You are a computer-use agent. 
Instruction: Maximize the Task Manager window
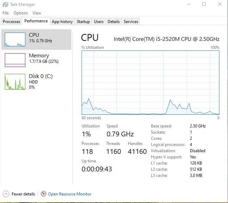tap(204, 4)
